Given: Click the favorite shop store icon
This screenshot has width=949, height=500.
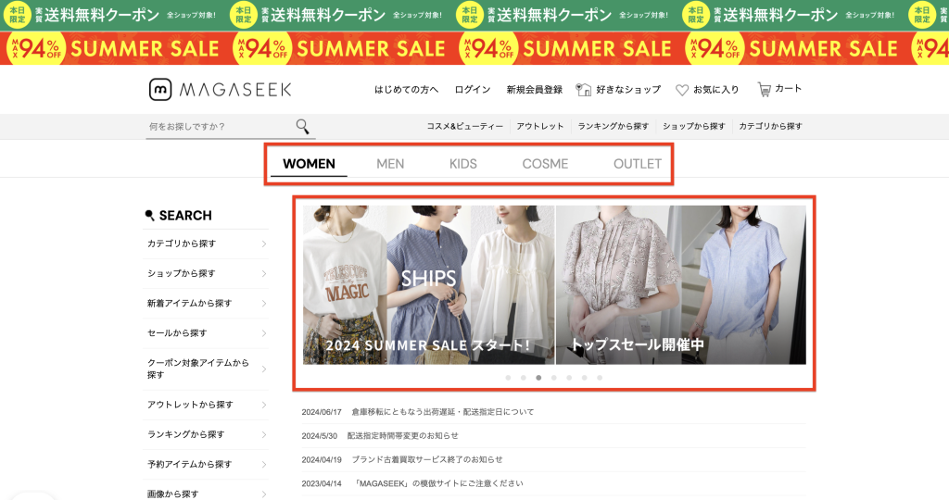Looking at the screenshot, I should (584, 90).
